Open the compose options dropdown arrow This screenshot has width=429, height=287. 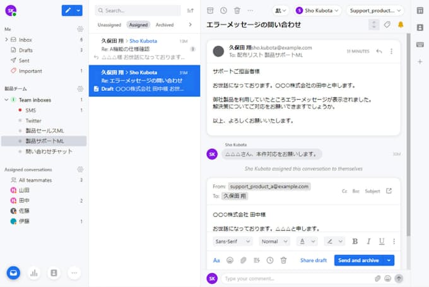click(78, 11)
